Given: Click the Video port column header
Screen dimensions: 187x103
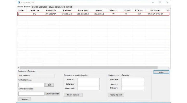Looking at the screenshot, I should (x=113, y=10).
